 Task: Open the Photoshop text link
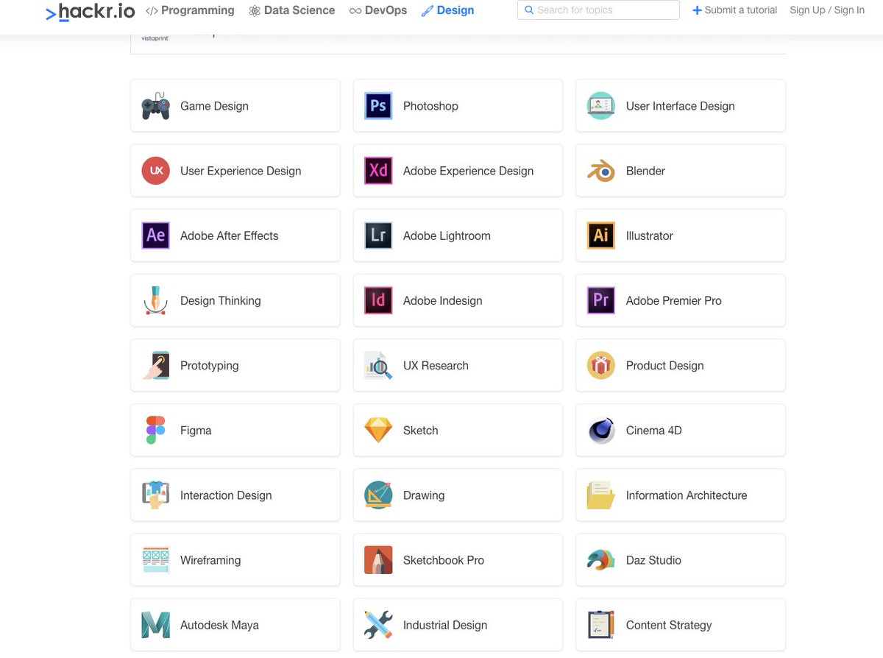click(x=430, y=106)
